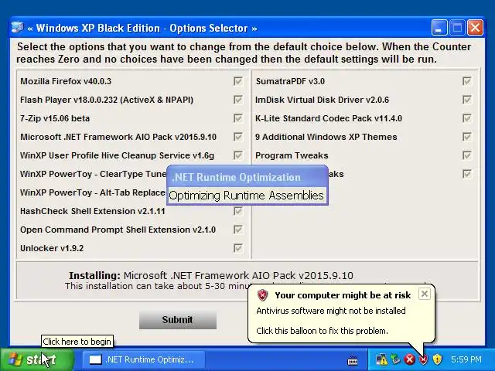Click the 'Flash Player v18.0.0.232' label

click(x=107, y=100)
